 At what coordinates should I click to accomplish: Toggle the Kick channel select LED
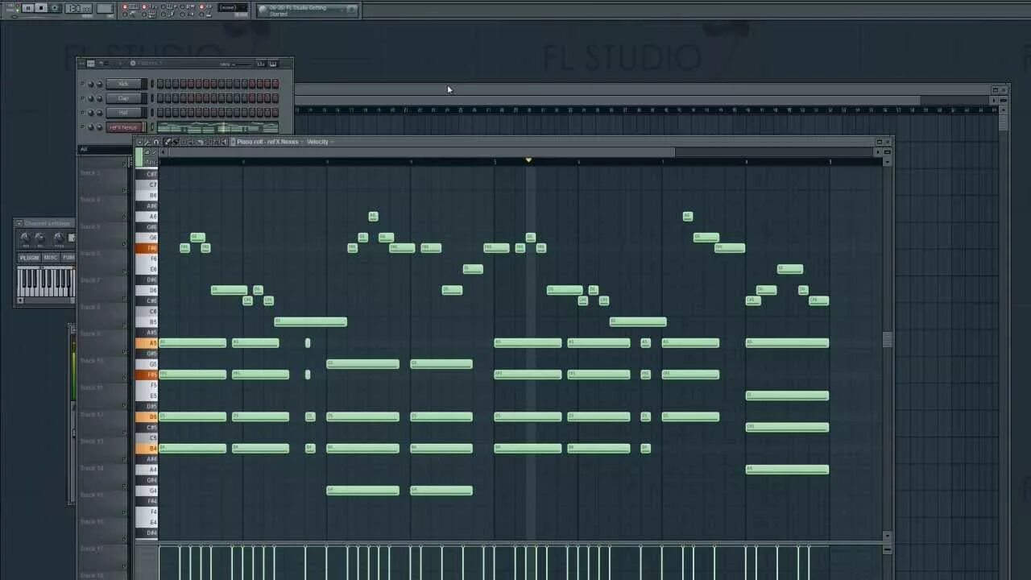coord(152,84)
